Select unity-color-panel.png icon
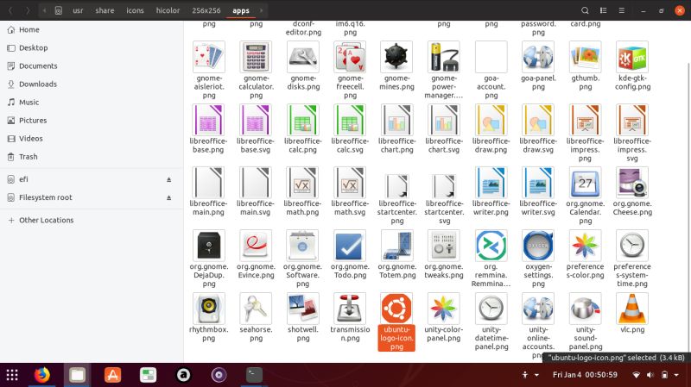 (444, 309)
